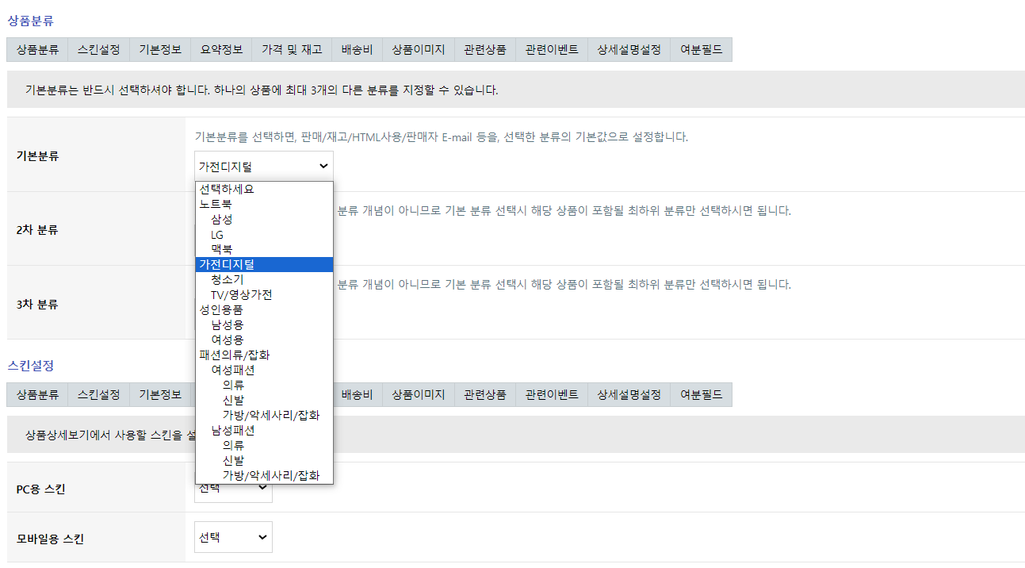
Task: Select the 남성패션 option
Action: [233, 430]
